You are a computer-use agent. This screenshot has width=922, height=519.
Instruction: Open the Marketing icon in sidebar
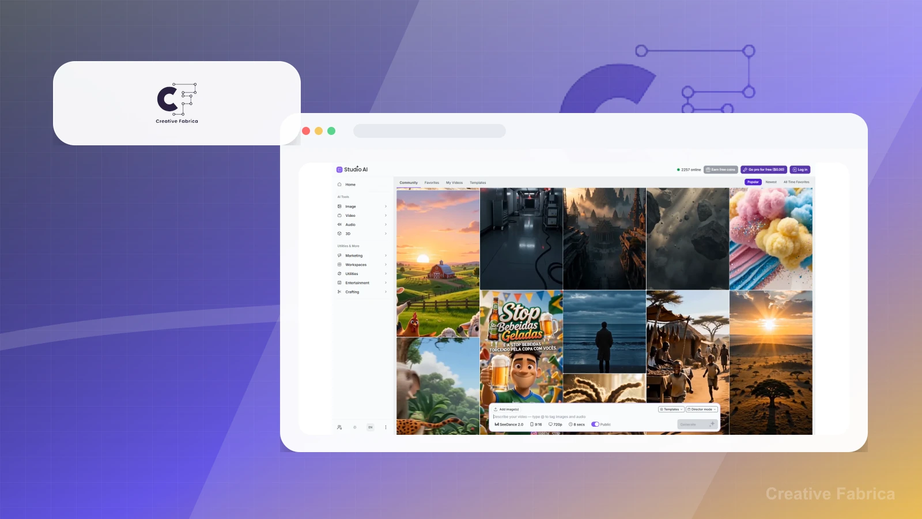coord(339,255)
